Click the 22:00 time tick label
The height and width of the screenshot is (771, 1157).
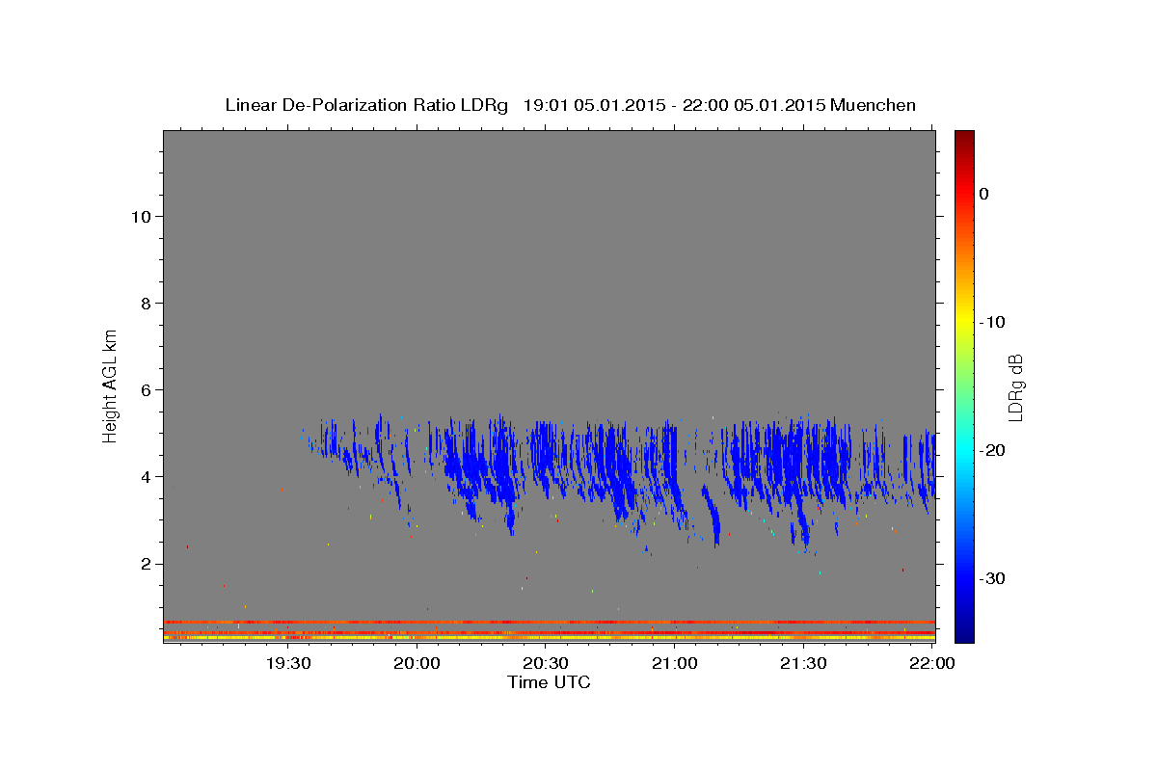click(931, 663)
